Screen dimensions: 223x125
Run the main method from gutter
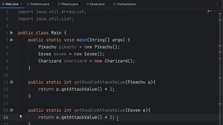(12, 40)
